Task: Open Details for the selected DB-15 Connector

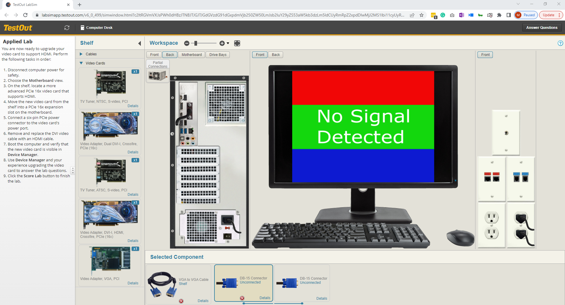Action: pos(265,298)
